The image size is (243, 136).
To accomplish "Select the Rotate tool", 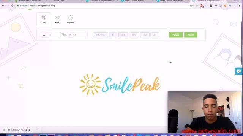I will point(70,19).
